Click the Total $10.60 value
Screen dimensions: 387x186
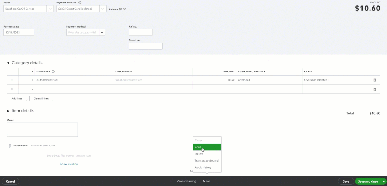point(375,114)
